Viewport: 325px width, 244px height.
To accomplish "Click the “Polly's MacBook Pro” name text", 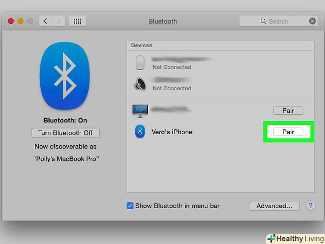I will [x=66, y=159].
